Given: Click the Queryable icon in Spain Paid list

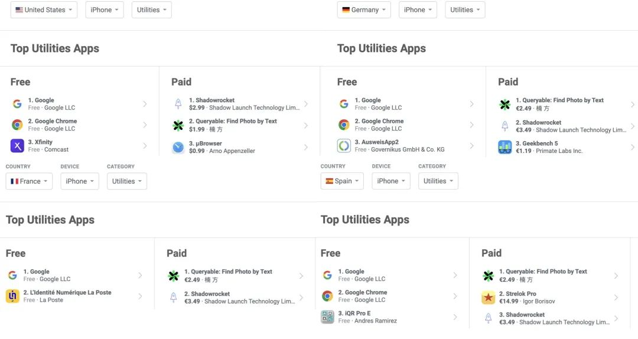Looking at the screenshot, I should (489, 276).
